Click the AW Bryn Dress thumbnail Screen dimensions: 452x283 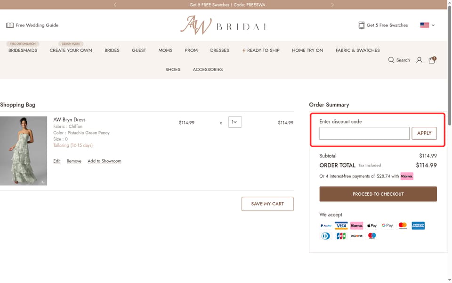24,151
